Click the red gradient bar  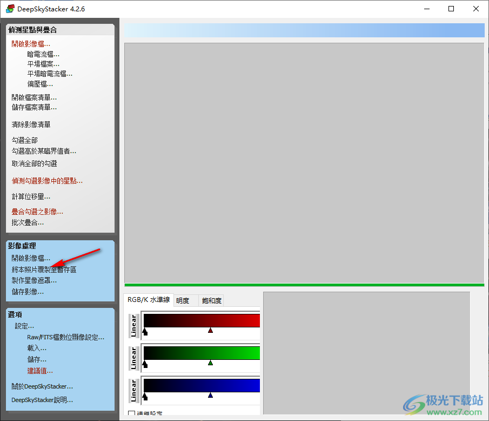click(202, 321)
